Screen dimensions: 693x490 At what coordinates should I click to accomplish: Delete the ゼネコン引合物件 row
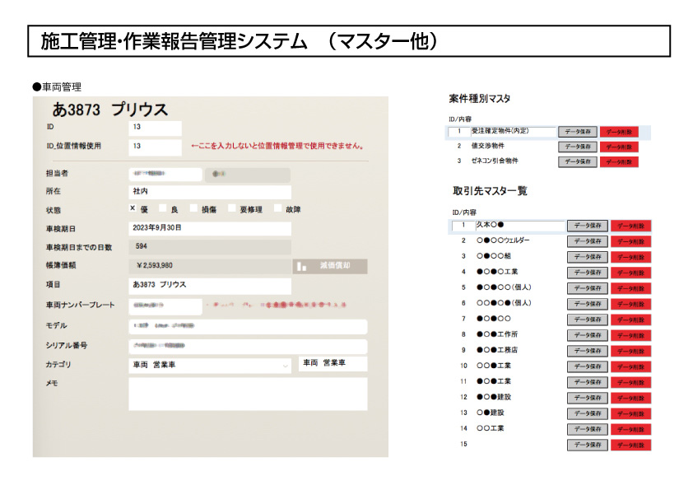(x=619, y=161)
